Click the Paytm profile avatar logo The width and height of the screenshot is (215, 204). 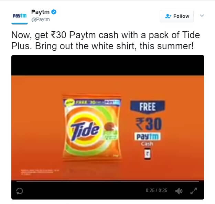20,16
